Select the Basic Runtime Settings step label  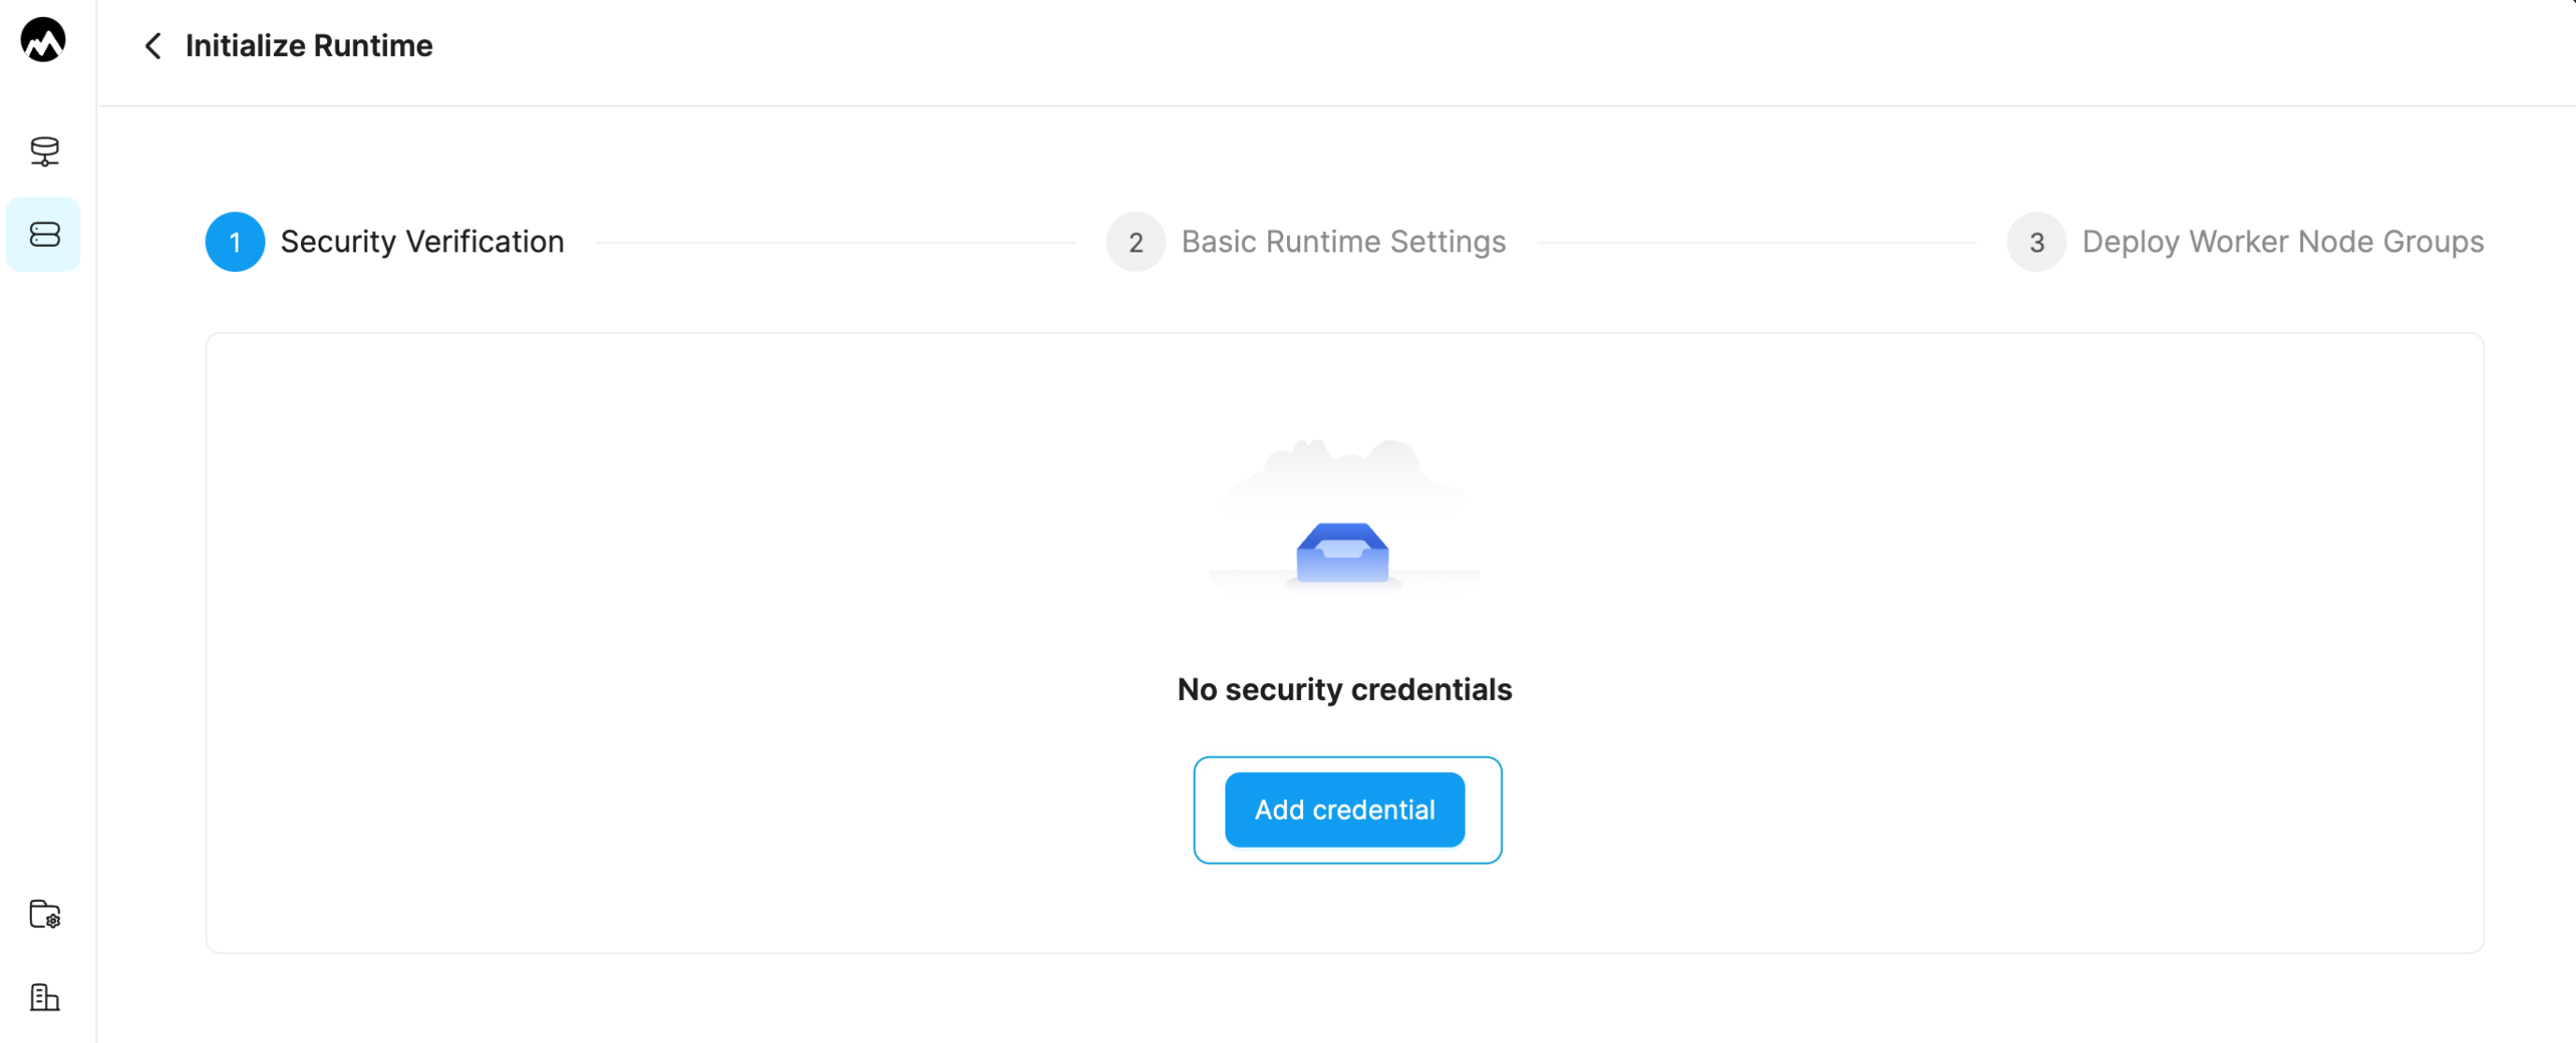click(1343, 242)
